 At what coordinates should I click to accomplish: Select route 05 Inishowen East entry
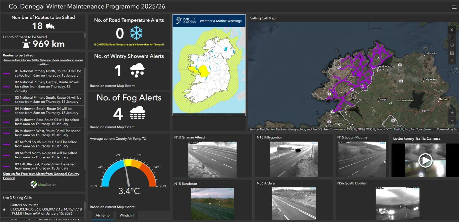(42, 122)
